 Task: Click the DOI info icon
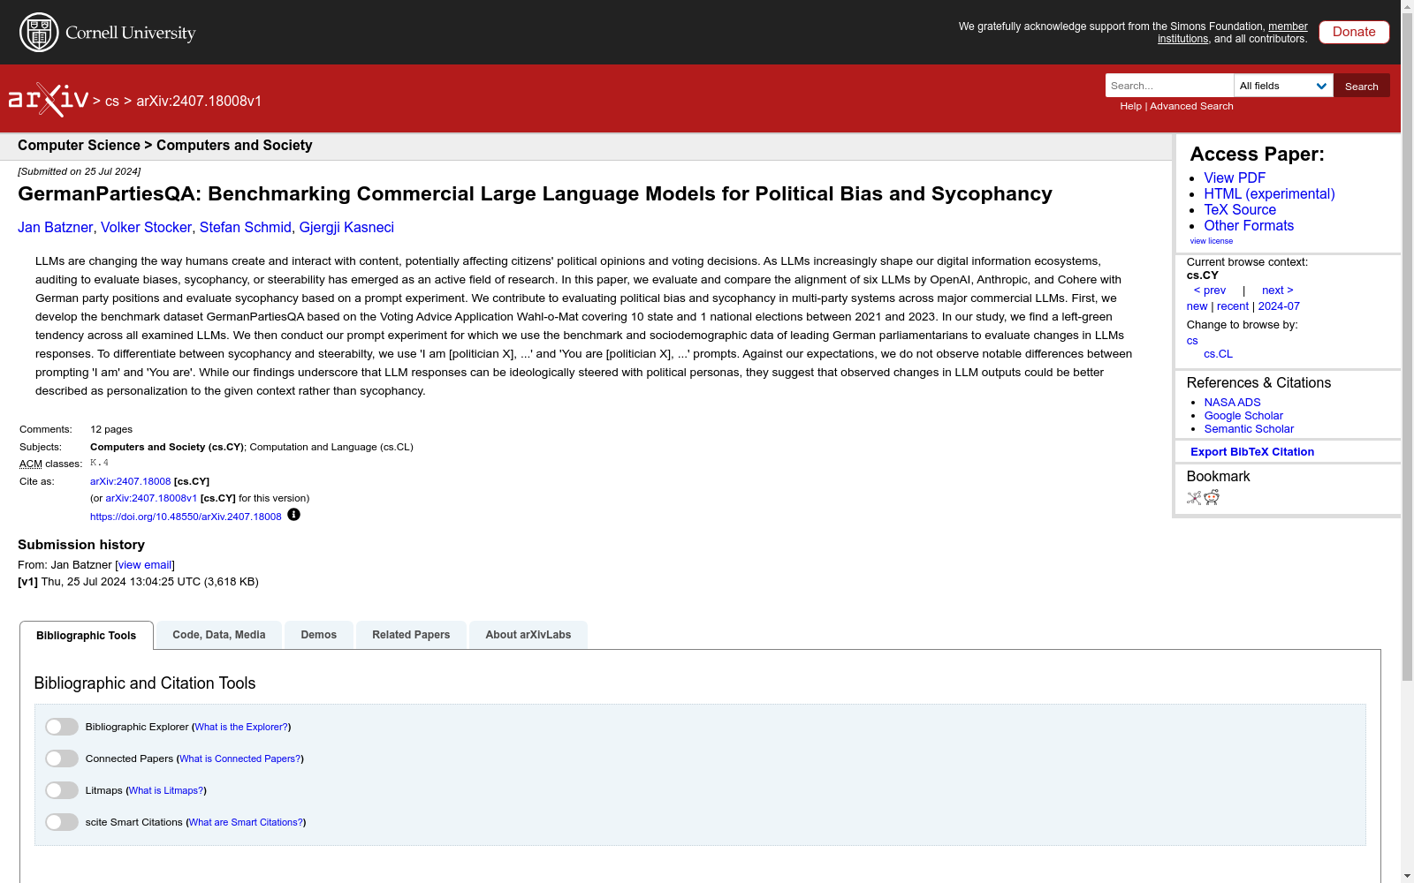tap(293, 515)
